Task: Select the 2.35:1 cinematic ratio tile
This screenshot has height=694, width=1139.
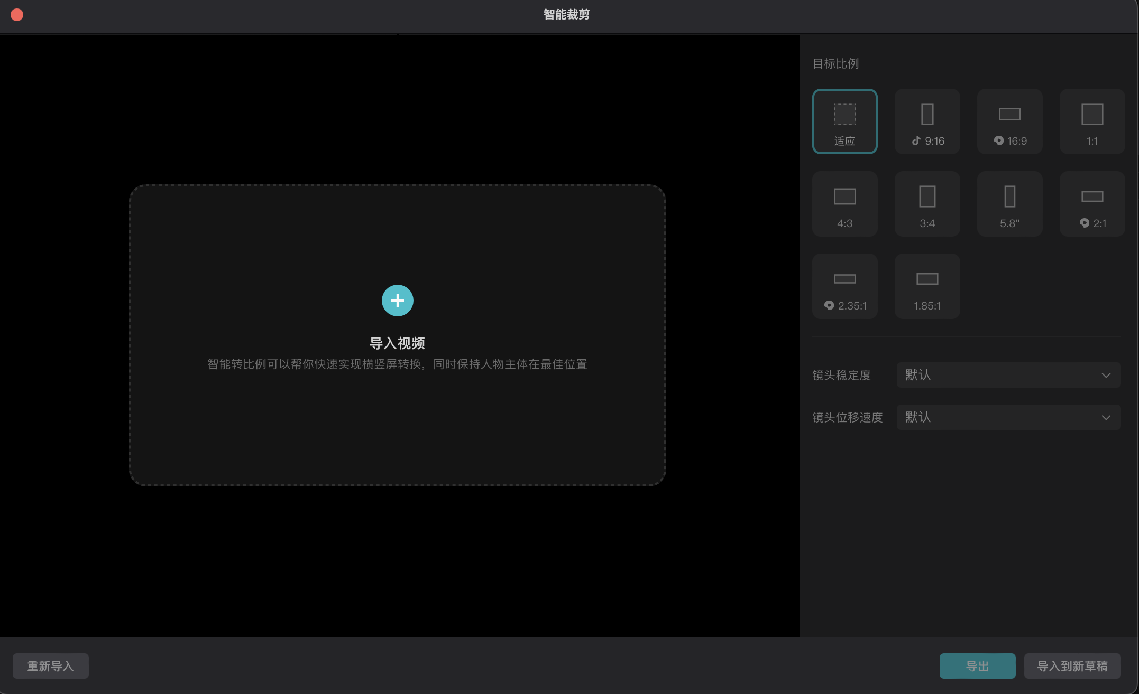Action: click(x=844, y=286)
